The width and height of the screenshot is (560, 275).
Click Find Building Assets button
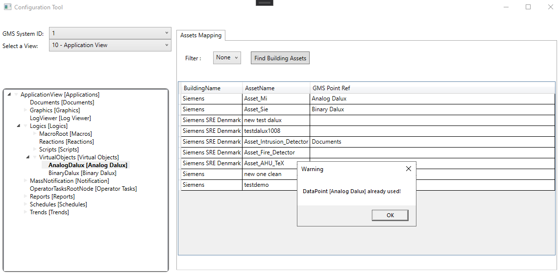(280, 58)
